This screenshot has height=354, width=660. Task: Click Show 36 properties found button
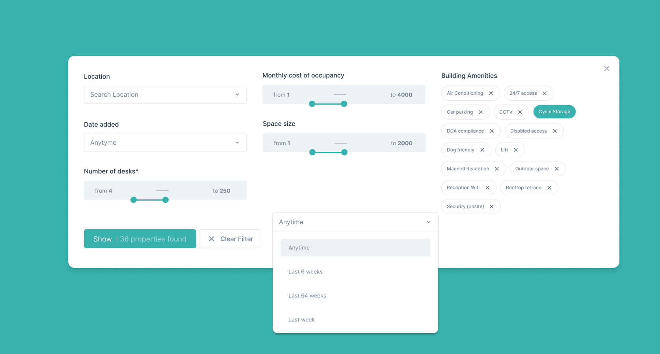point(140,239)
